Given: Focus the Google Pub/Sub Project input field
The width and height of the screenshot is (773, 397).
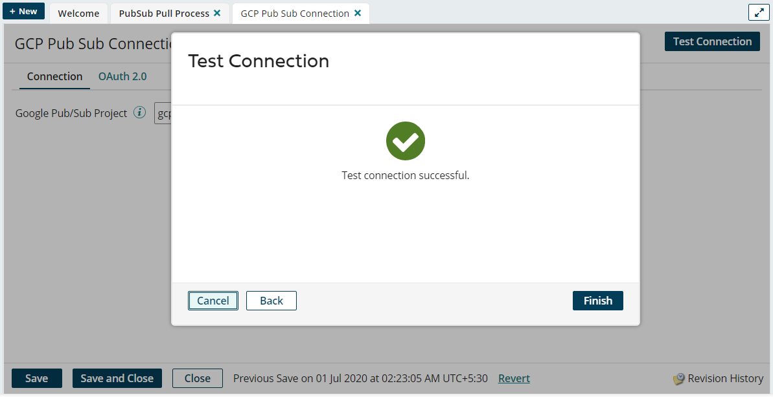Looking at the screenshot, I should [163, 114].
